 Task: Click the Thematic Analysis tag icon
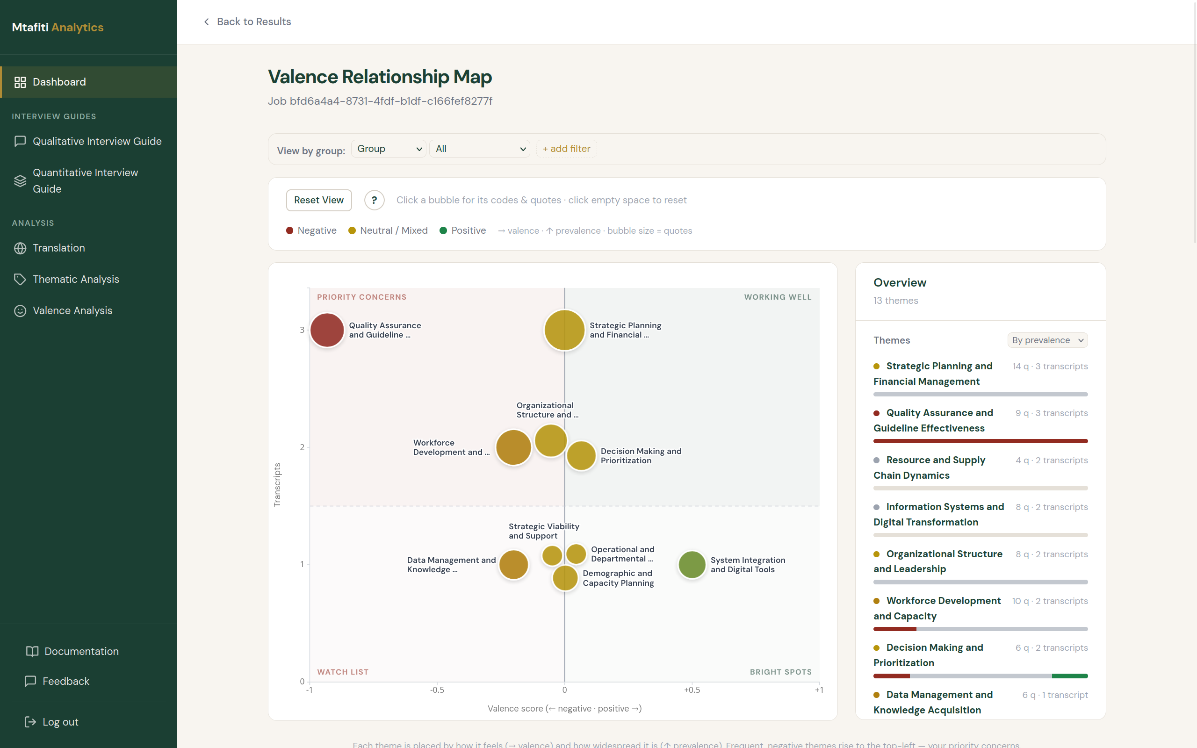(20, 280)
